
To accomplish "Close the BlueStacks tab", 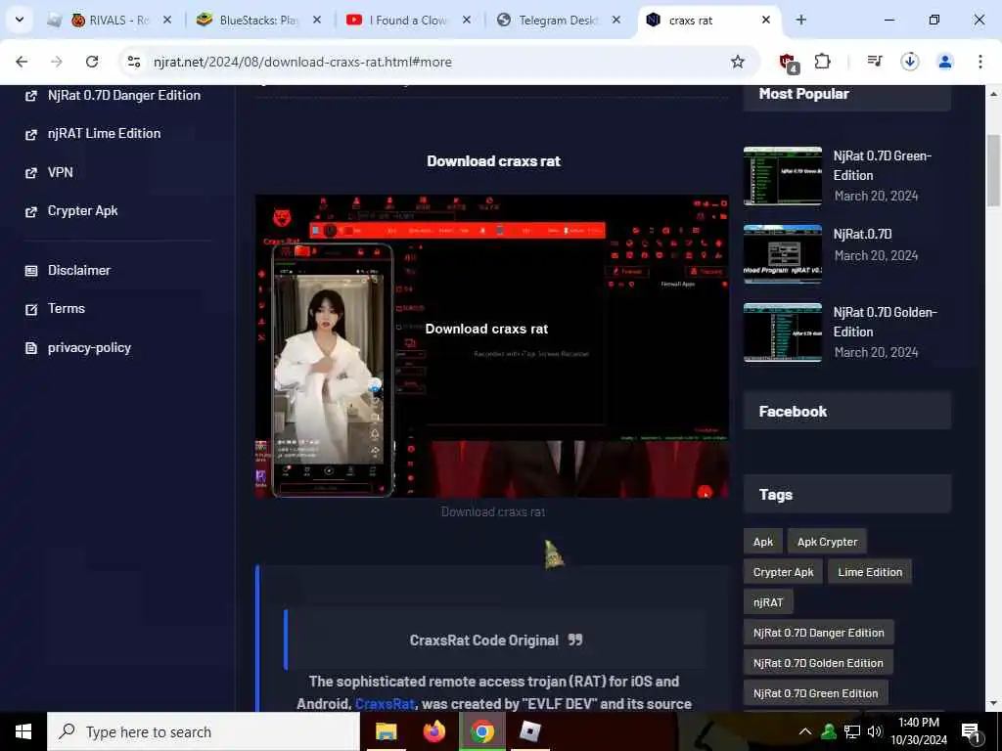I will (317, 20).
